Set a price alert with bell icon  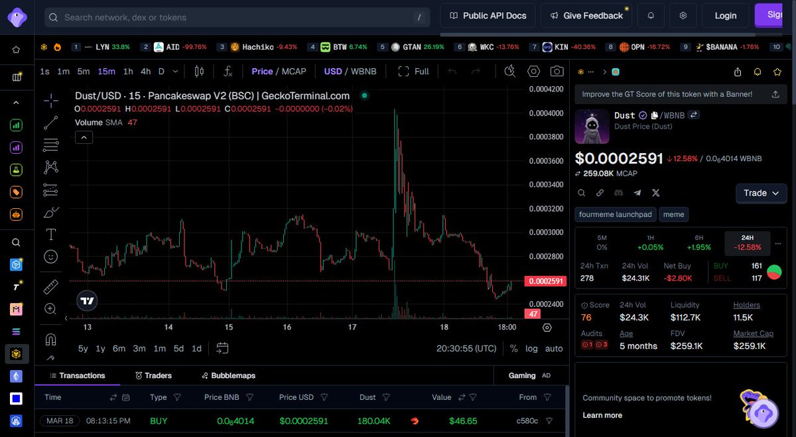point(758,72)
